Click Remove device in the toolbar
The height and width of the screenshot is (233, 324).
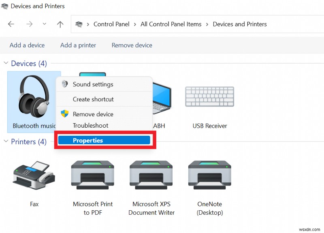[x=132, y=45]
